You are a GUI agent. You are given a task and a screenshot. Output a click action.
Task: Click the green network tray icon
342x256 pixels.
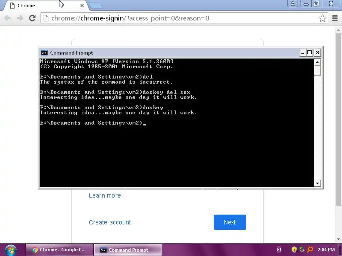[302, 250]
